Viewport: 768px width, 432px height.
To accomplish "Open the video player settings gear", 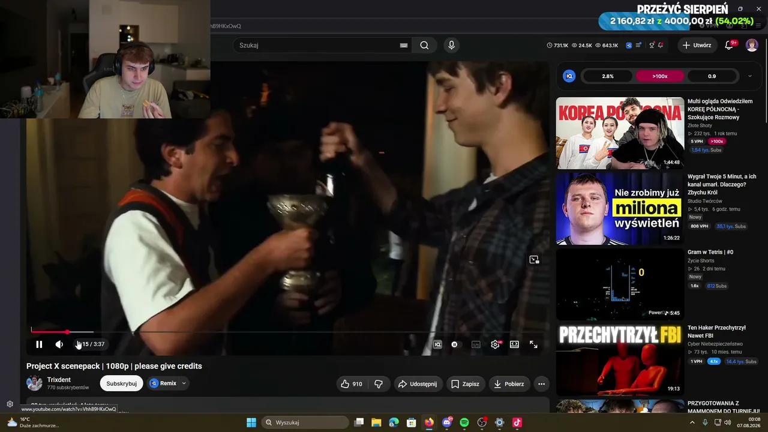I will pos(495,344).
